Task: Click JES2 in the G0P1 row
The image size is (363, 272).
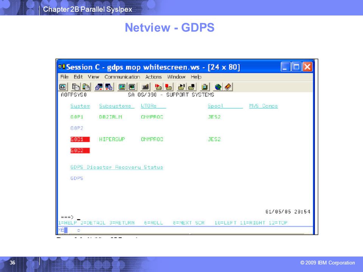Action: coord(214,117)
